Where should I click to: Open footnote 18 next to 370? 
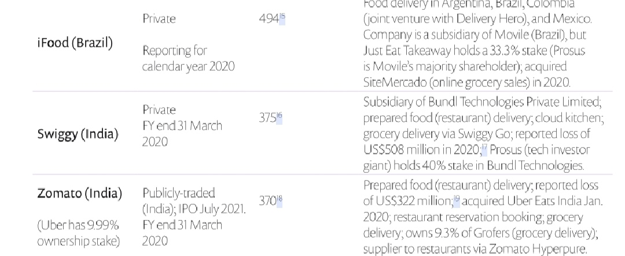coord(280,201)
